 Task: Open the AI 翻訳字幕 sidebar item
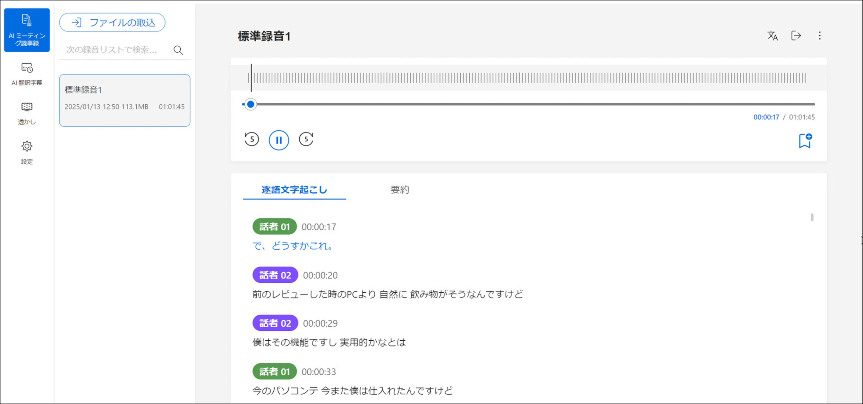27,74
